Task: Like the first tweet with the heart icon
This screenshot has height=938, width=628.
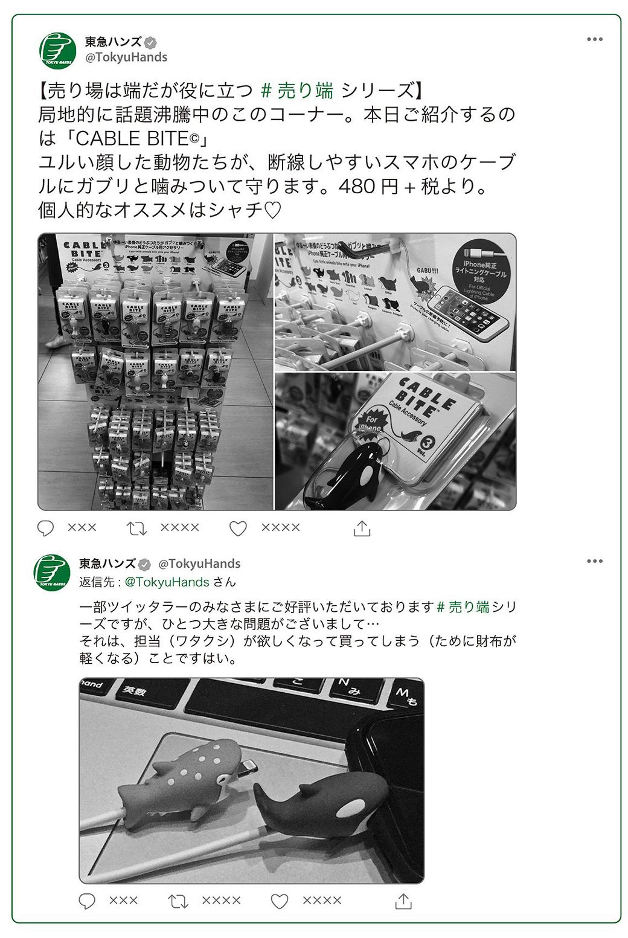Action: pyautogui.click(x=238, y=528)
